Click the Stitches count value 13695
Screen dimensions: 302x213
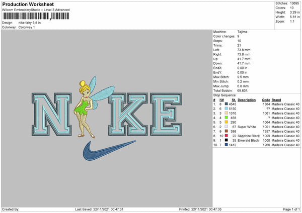[x=294, y=4]
